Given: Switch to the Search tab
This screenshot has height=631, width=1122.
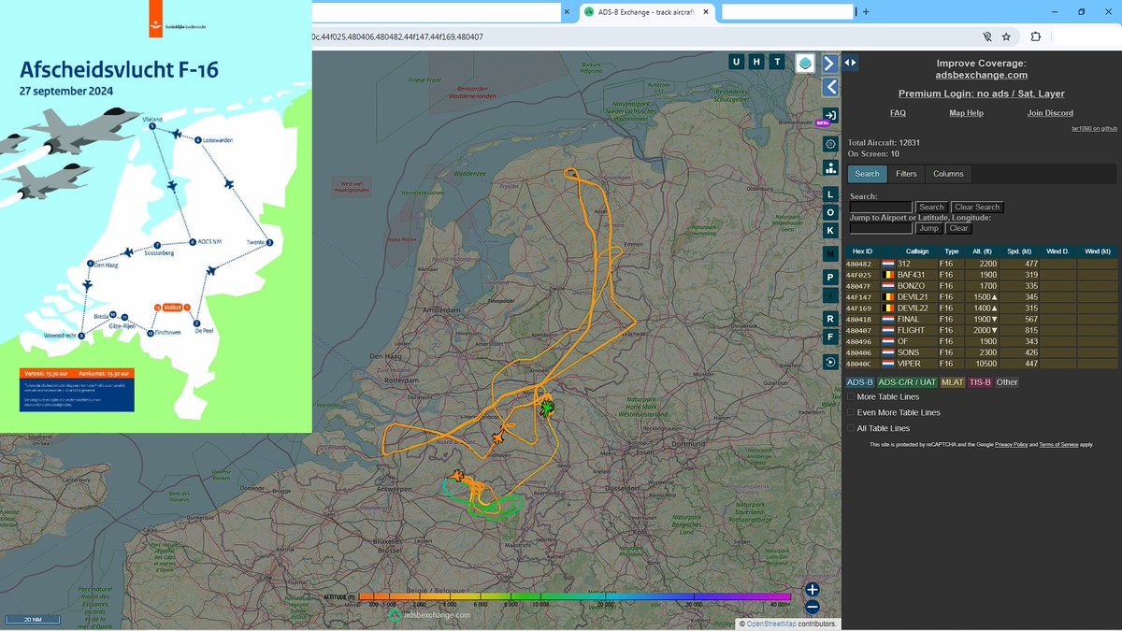Looking at the screenshot, I should pos(867,174).
